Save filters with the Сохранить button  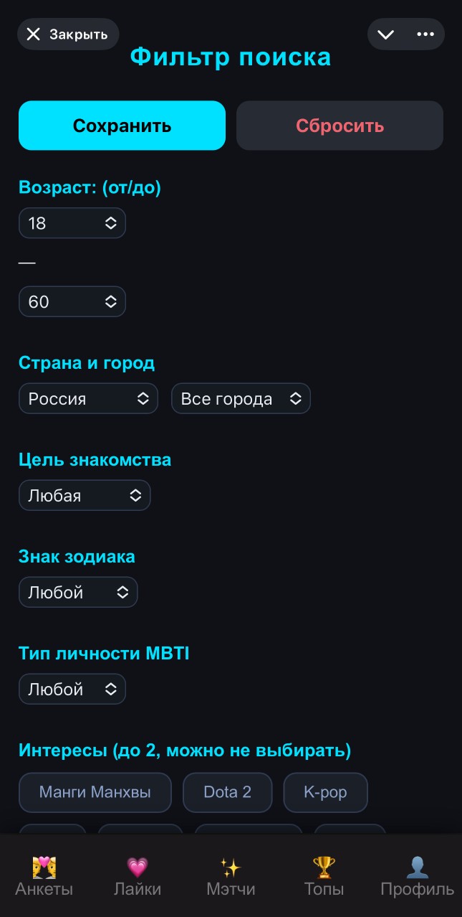pos(122,125)
